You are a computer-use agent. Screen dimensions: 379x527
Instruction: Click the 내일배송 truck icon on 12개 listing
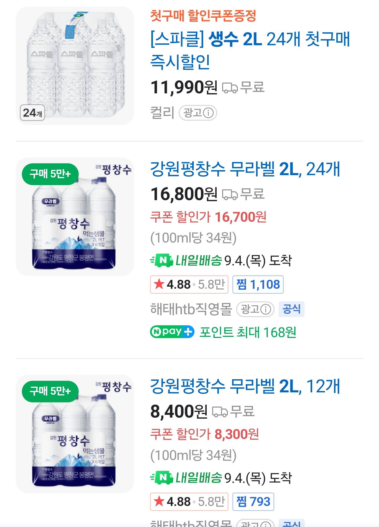click(162, 478)
